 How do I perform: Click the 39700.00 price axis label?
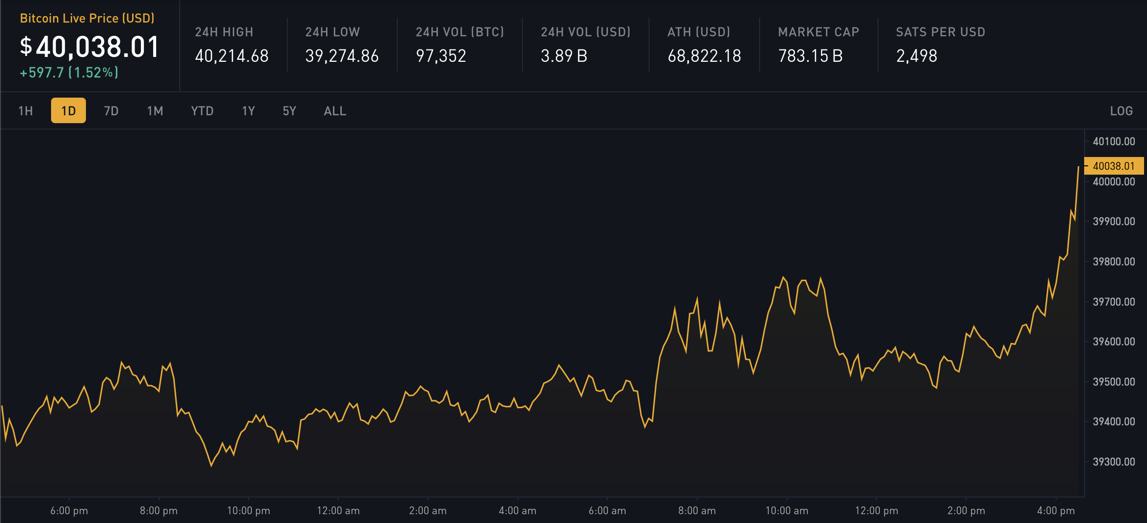click(x=1114, y=302)
